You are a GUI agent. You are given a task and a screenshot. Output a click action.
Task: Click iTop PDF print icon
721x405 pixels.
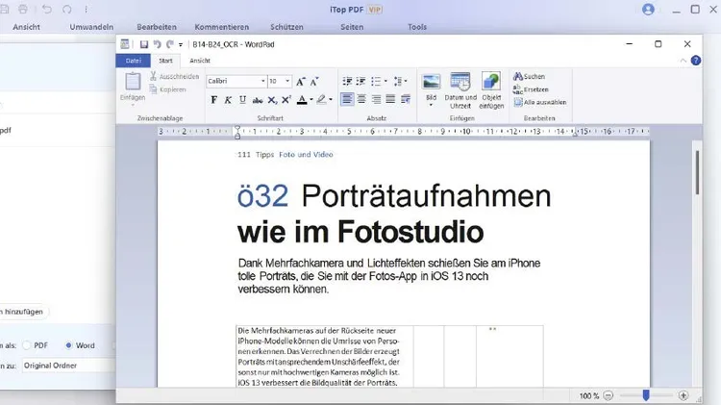22,10
